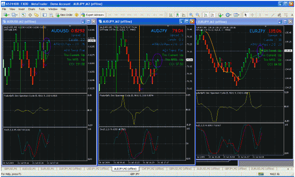Open the Templates dropdown
The image size is (295, 177).
coord(236,15)
